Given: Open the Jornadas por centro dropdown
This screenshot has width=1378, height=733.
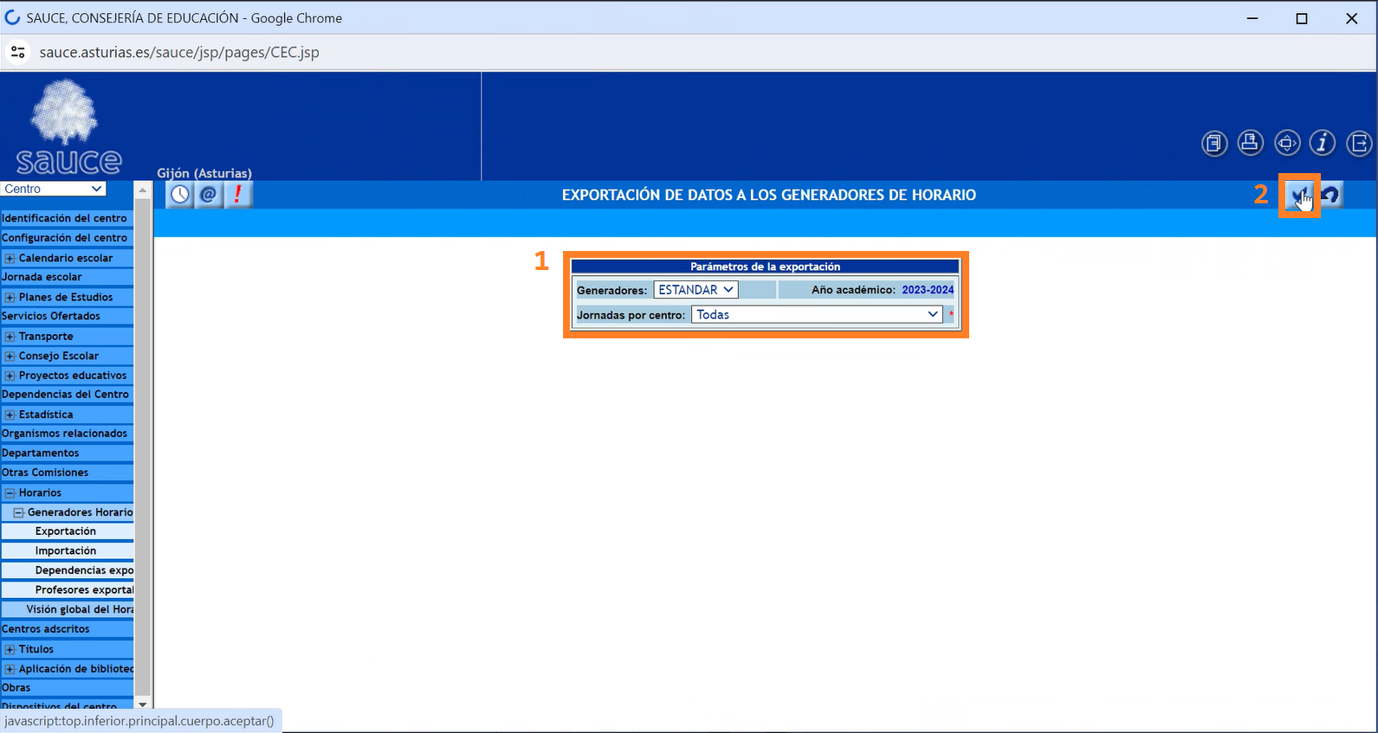Looking at the screenshot, I should [x=817, y=314].
